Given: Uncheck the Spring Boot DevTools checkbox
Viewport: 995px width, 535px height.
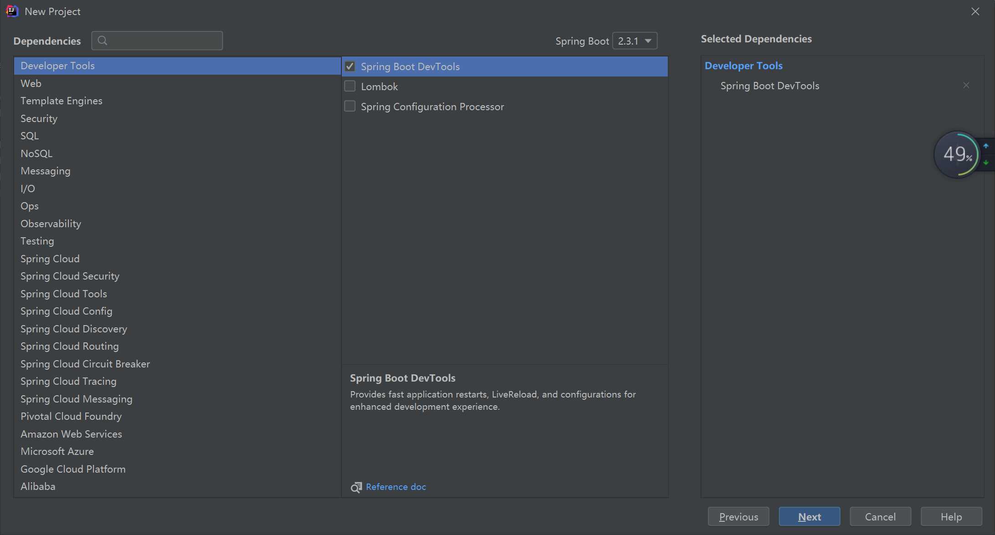Looking at the screenshot, I should pyautogui.click(x=350, y=66).
